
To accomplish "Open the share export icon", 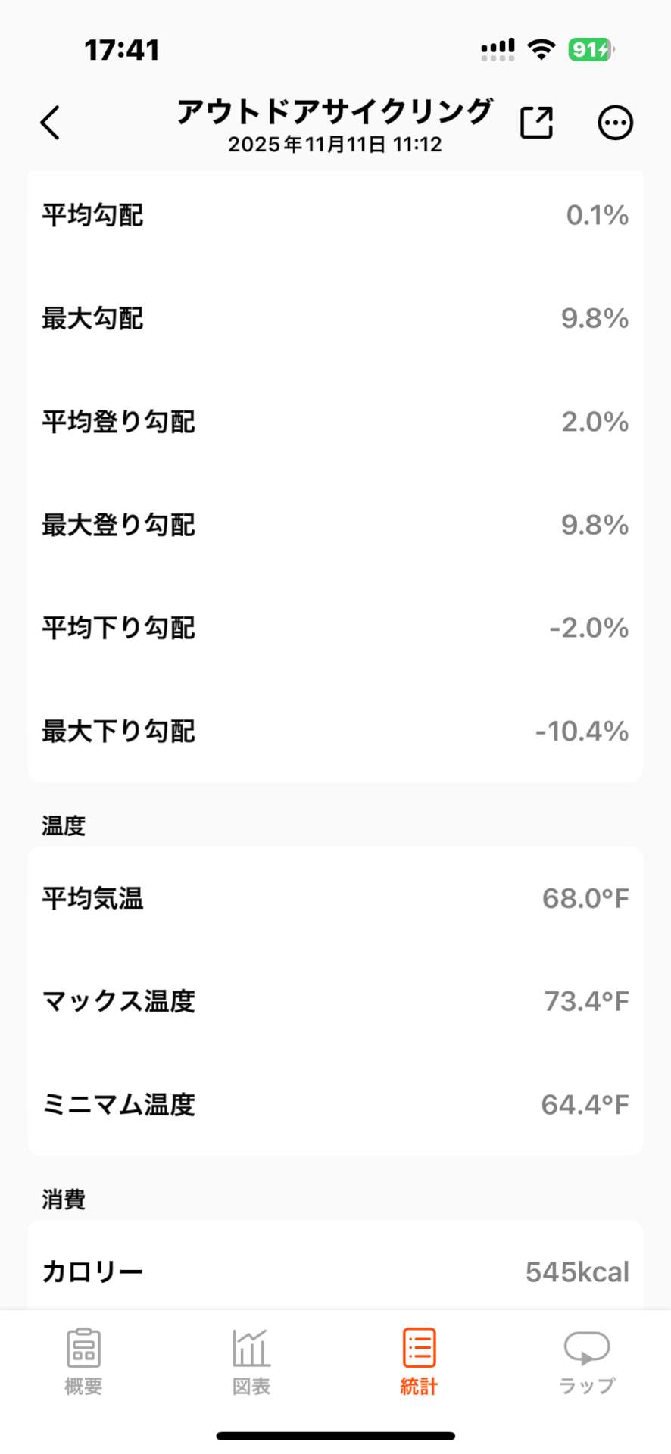I will (536, 123).
